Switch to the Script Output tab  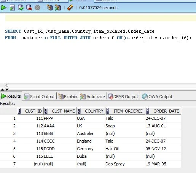point(40,97)
